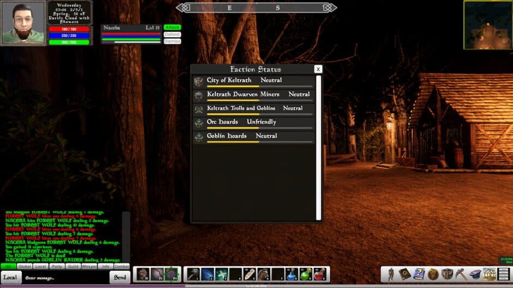
Task: Click the Orc Hoards faction icon
Action: click(199, 123)
